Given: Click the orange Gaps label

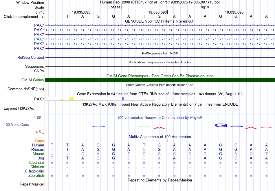Looking at the screenshot, I should tap(39, 141).
